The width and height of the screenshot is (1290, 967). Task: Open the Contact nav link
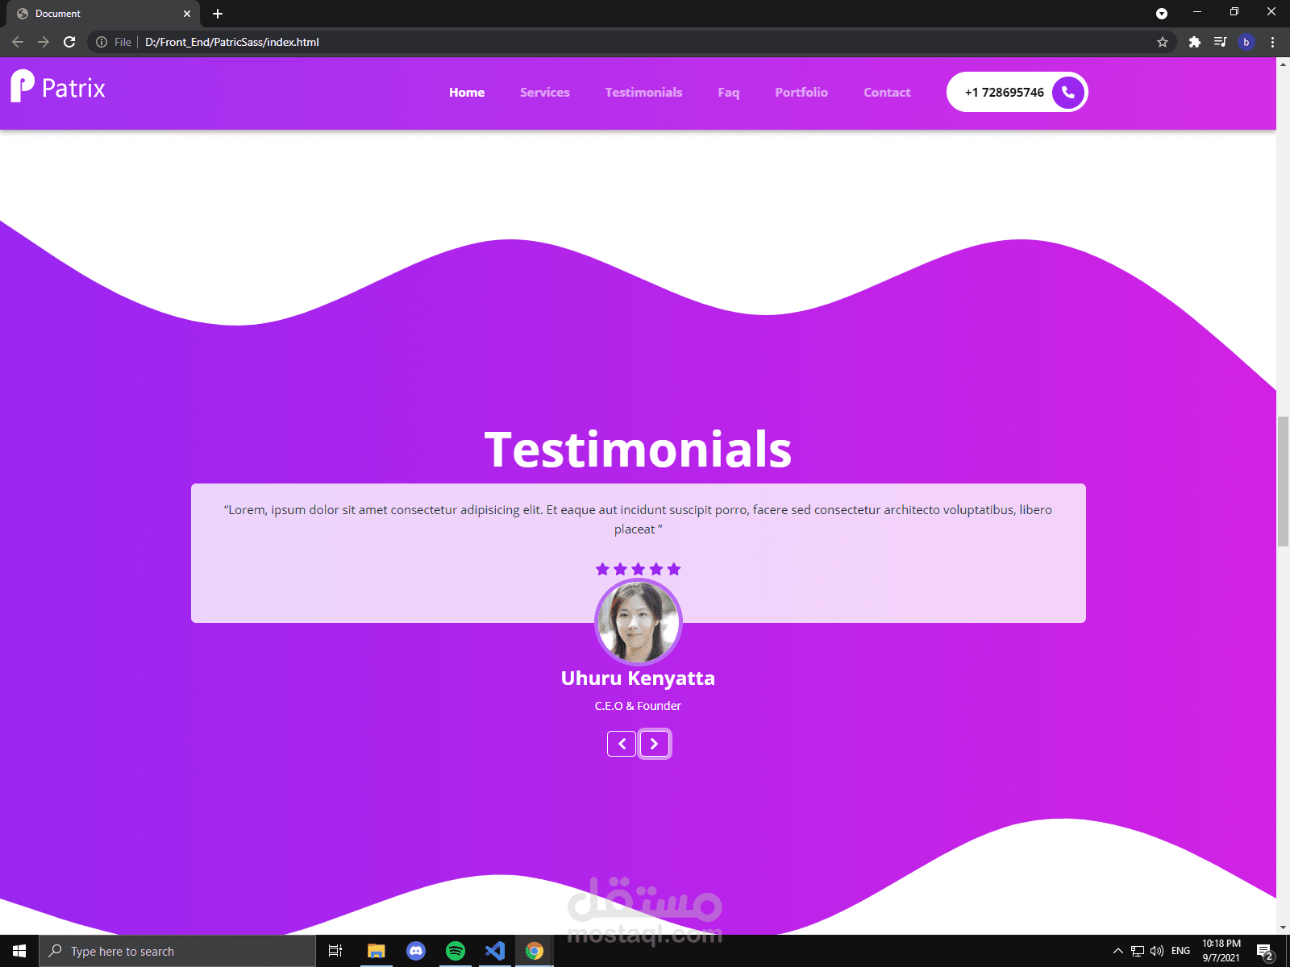click(x=887, y=93)
